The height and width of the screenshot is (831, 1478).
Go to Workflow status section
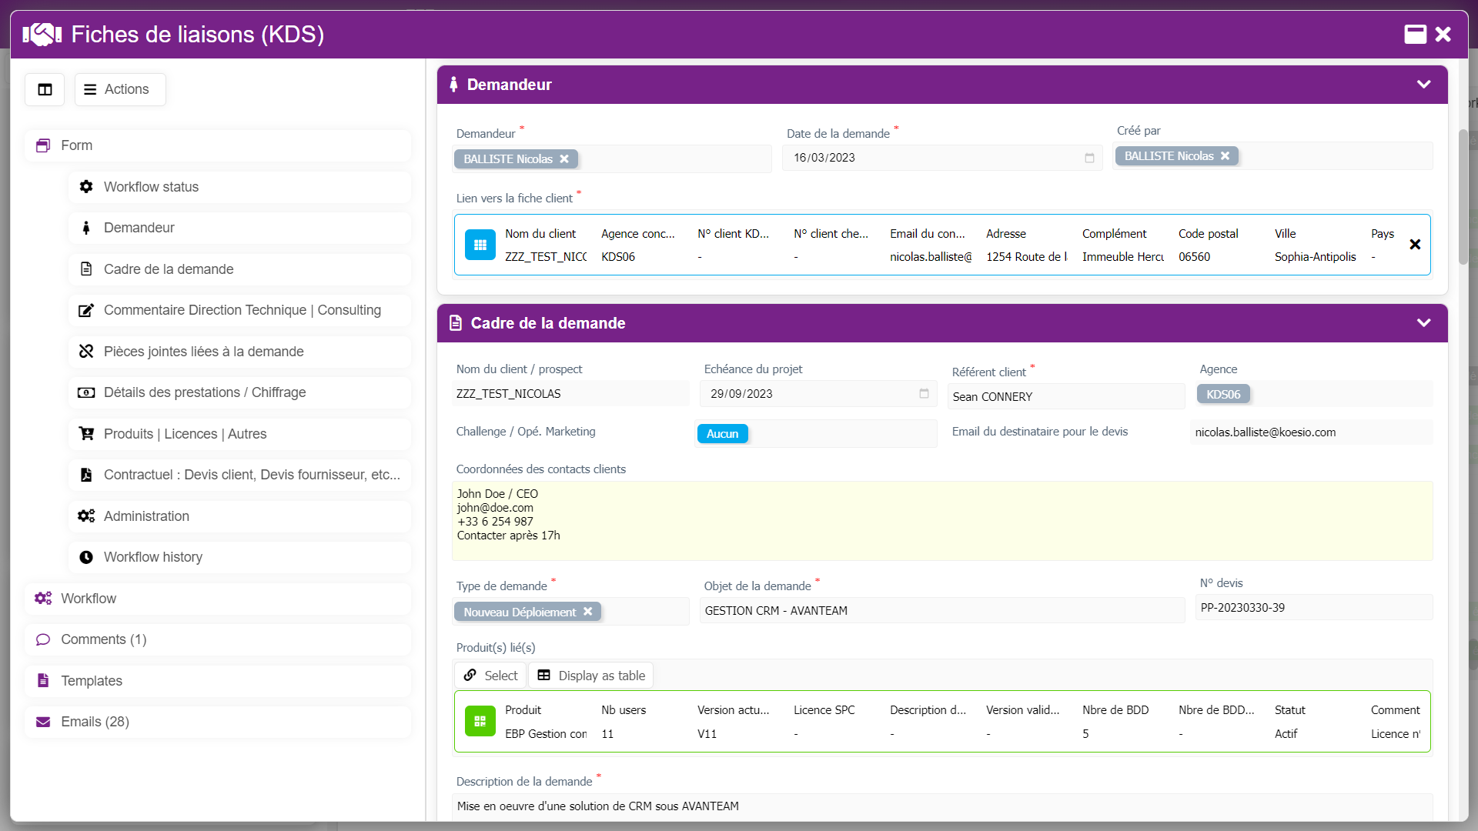[x=239, y=187]
